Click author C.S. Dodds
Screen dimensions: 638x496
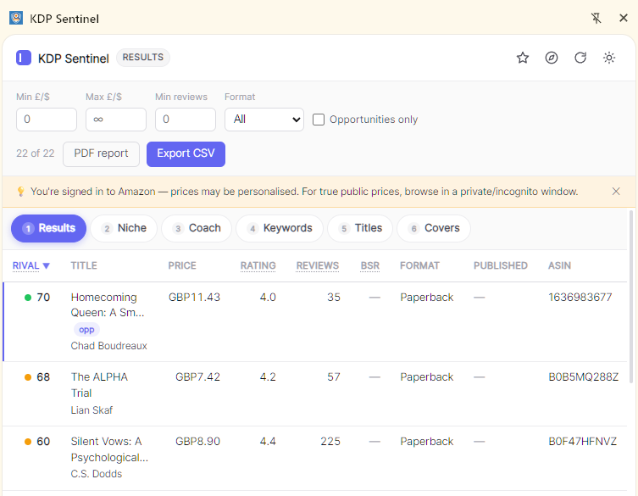97,474
